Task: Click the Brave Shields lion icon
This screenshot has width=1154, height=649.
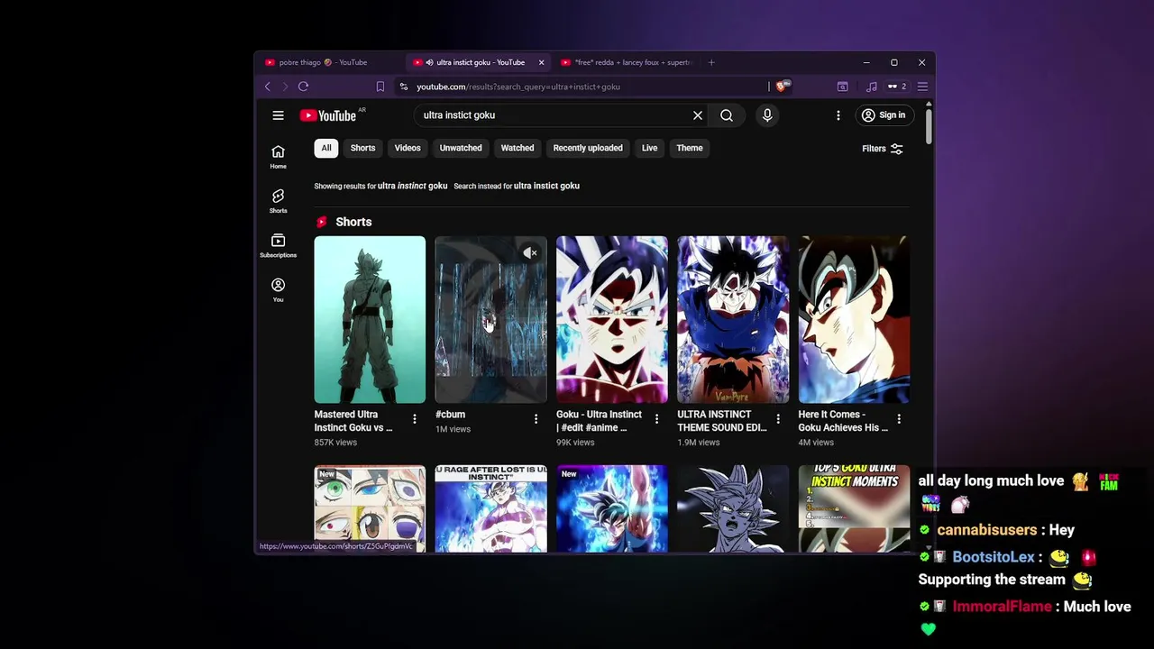Action: tap(783, 87)
